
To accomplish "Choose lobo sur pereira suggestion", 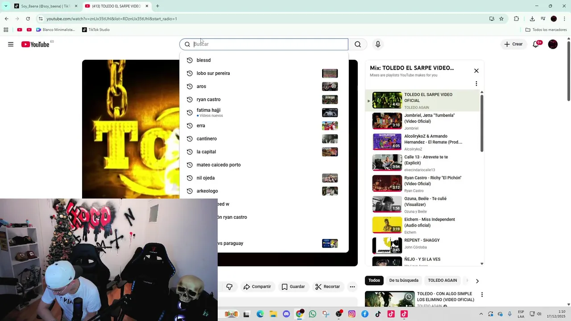I will 264,73.
